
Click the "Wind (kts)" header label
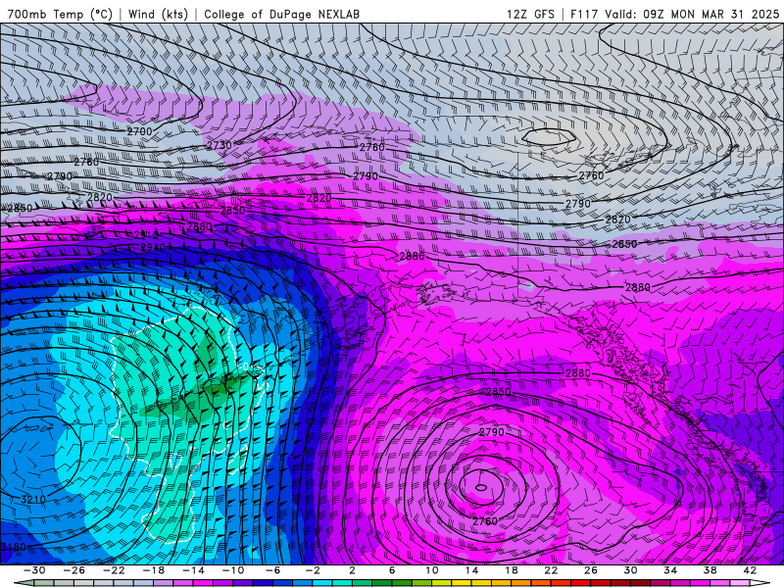pos(158,15)
